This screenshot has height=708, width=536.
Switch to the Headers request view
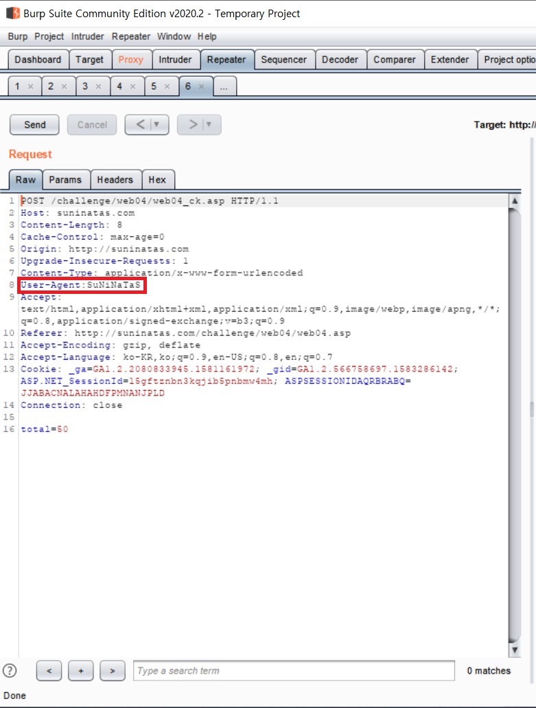click(x=115, y=180)
